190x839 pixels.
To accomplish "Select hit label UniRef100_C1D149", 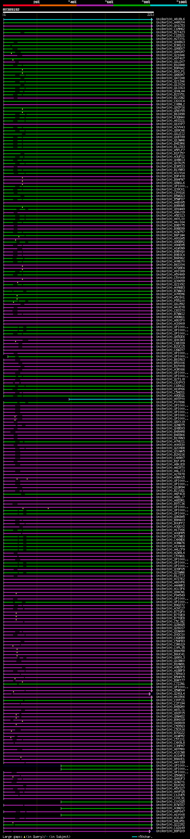I will [x=170, y=828].
